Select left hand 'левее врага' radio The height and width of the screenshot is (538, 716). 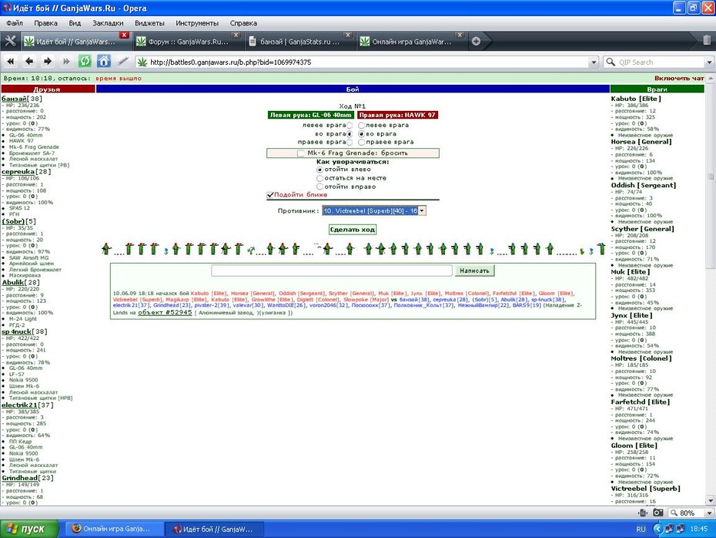pyautogui.click(x=350, y=125)
